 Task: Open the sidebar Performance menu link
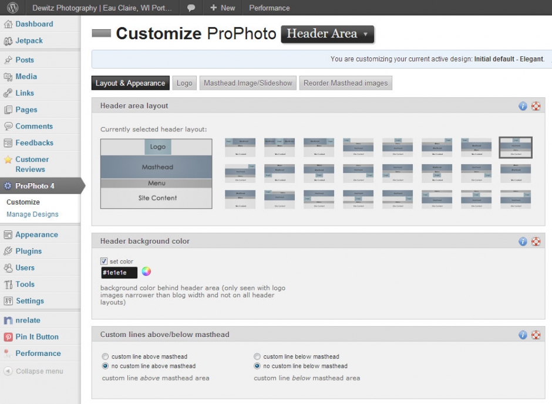(x=38, y=354)
